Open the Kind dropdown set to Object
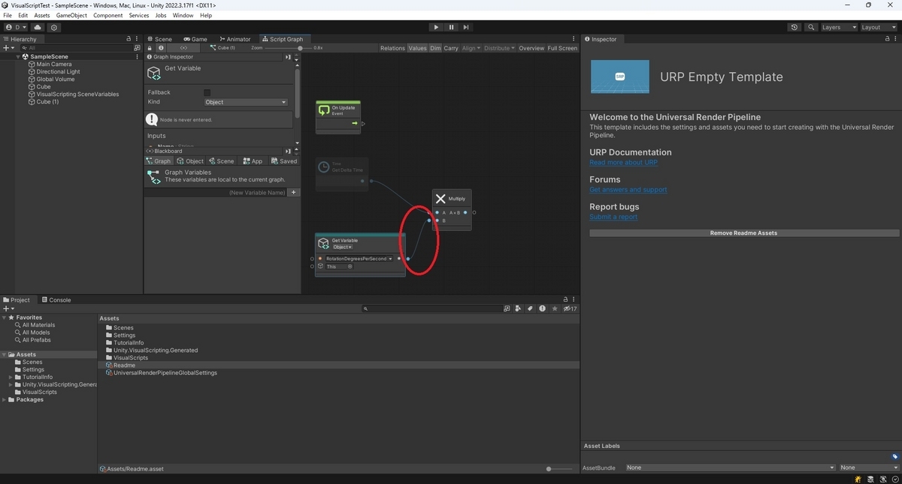The width and height of the screenshot is (902, 484). (x=246, y=102)
